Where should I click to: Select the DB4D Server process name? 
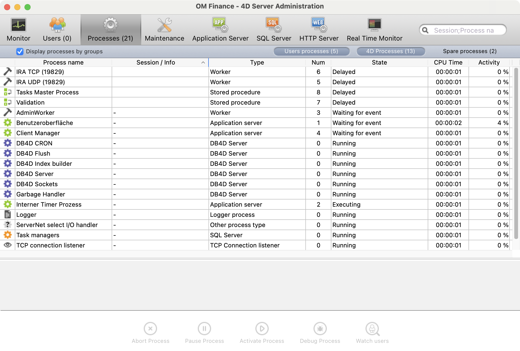[35, 174]
